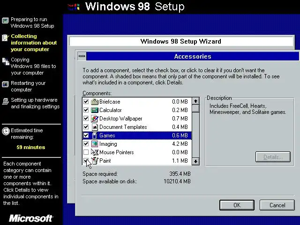Select the Briefcase list row
This screenshot has width=300, height=225.
[137, 102]
